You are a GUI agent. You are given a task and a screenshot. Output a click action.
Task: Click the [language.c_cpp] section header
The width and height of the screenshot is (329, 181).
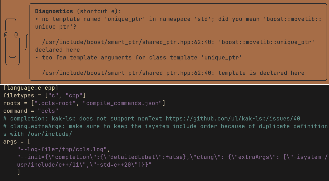point(31,88)
